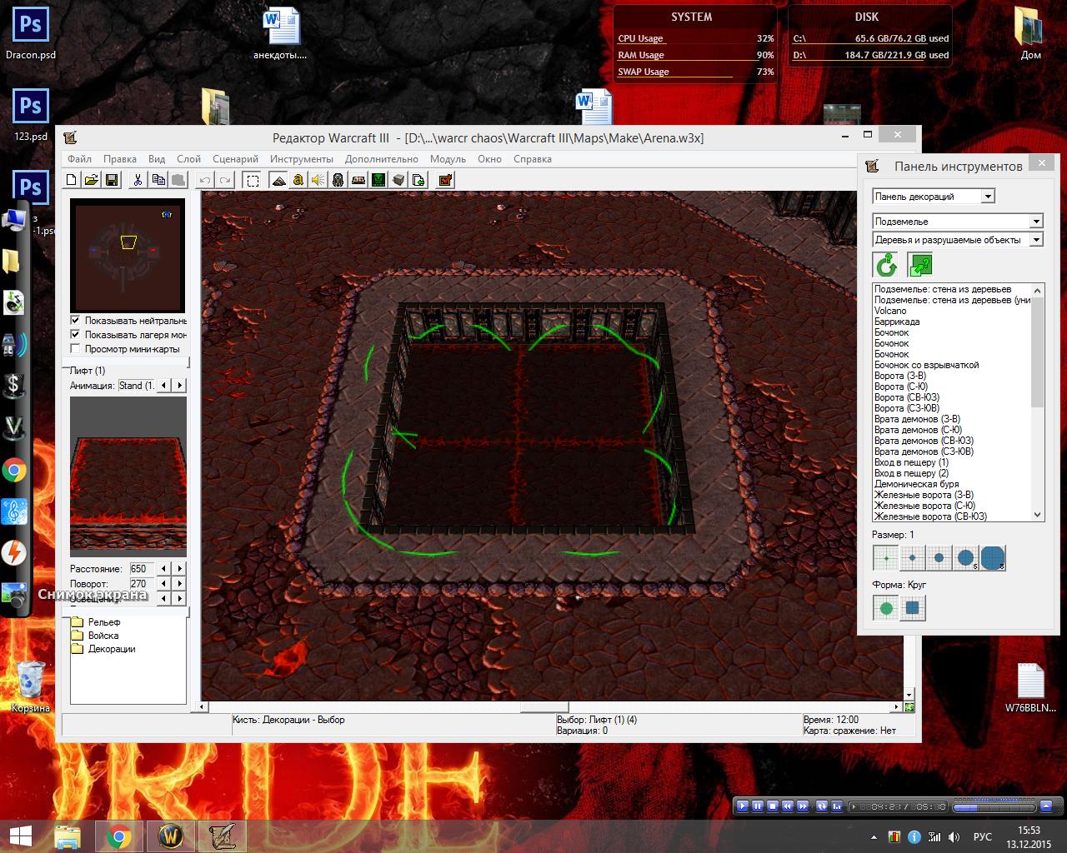Toggle 'Показывать нейтральные' checkbox
Image resolution: width=1067 pixels, height=853 pixels.
76,321
